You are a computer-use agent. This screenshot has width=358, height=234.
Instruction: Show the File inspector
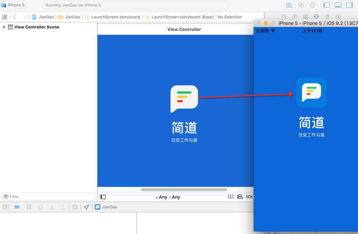coord(284,17)
